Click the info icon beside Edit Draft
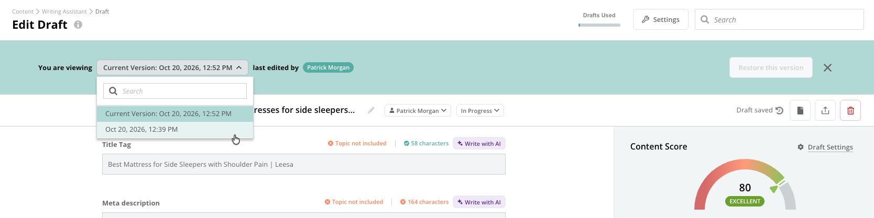The width and height of the screenshot is (874, 218). 78,25
